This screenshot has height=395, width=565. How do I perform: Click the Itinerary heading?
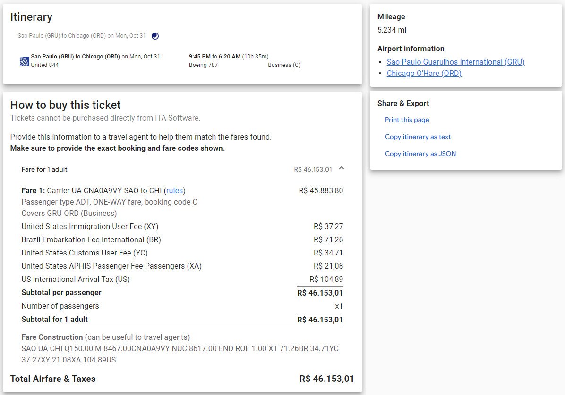(x=31, y=17)
